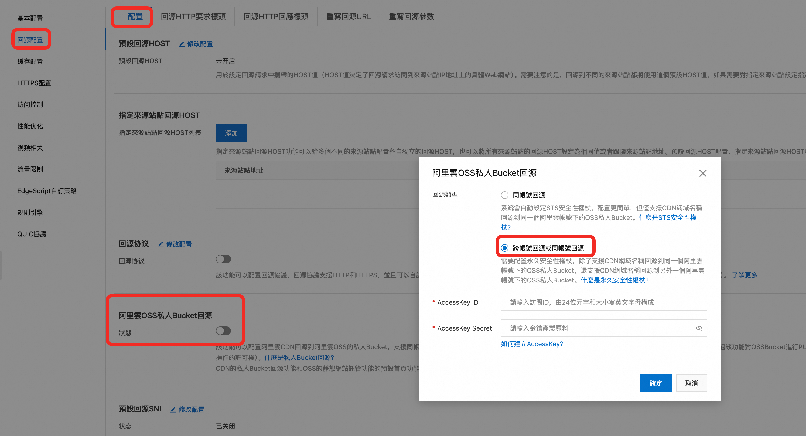Viewport: 806px width, 436px height.
Task: Open the 重寫回源URL tab
Action: 348,16
